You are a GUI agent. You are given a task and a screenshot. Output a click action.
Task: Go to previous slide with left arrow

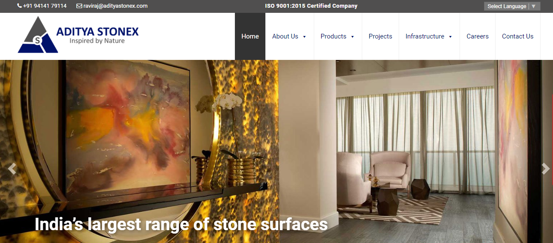pos(12,169)
